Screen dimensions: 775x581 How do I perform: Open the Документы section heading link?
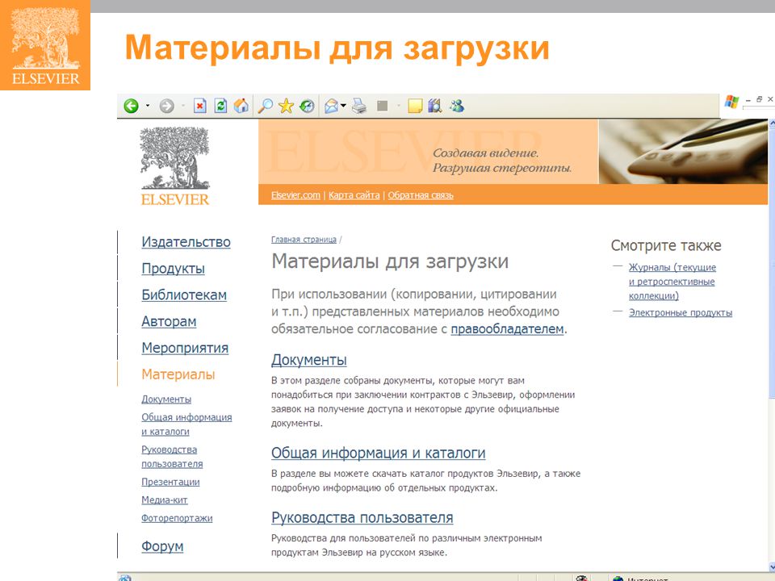309,360
